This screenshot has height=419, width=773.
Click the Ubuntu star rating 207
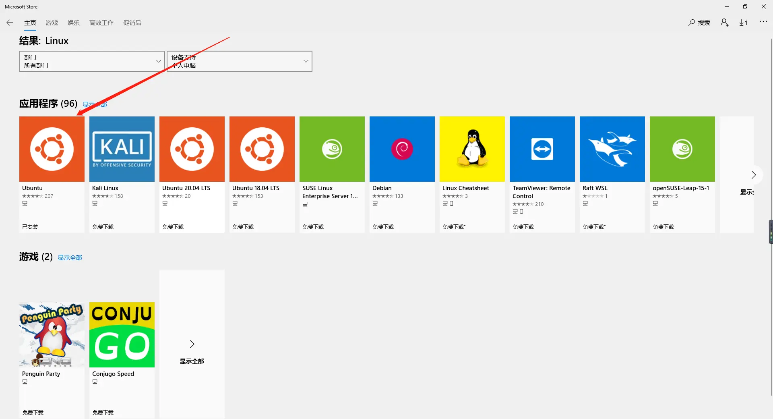pyautogui.click(x=38, y=196)
